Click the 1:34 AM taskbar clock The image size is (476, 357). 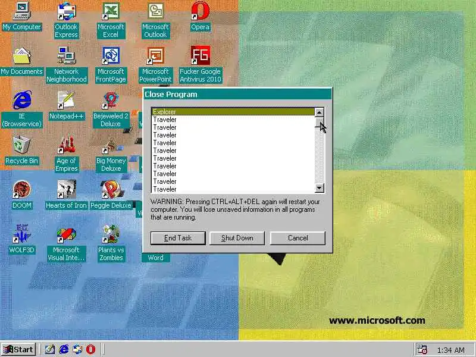click(x=451, y=350)
